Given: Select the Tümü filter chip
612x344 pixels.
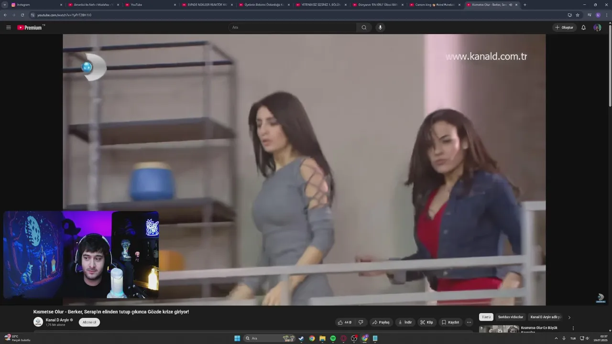Looking at the screenshot, I should (486, 317).
